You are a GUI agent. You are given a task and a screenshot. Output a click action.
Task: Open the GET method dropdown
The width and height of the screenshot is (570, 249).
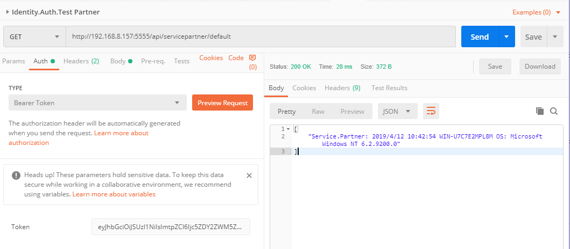click(34, 36)
